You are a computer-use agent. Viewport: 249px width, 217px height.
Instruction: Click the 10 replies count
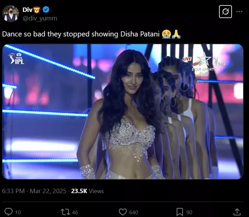tap(18, 212)
